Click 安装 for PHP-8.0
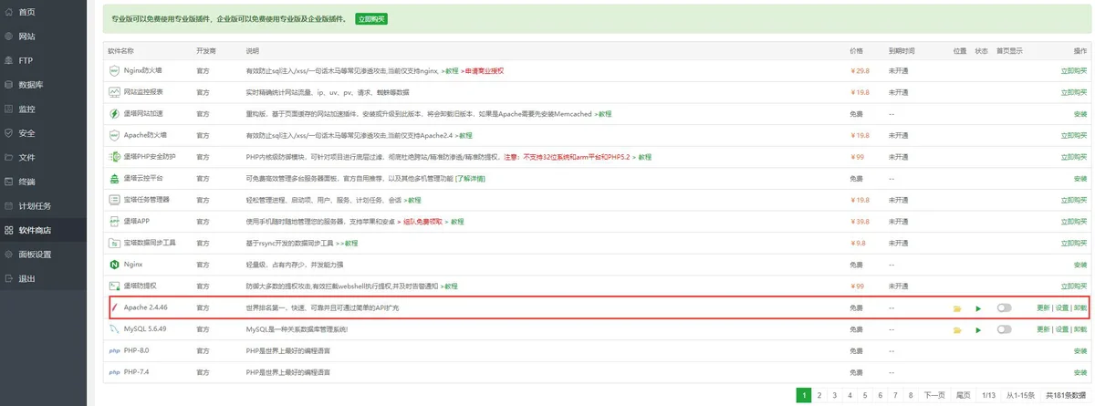The width and height of the screenshot is (1095, 406). [x=1081, y=351]
